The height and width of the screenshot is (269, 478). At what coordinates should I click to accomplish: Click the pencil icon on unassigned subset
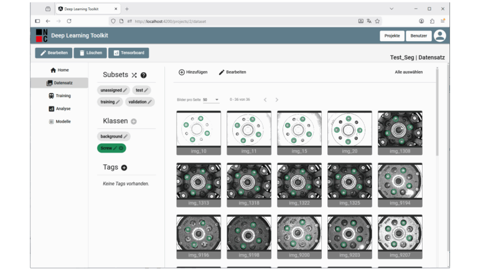[x=125, y=90]
